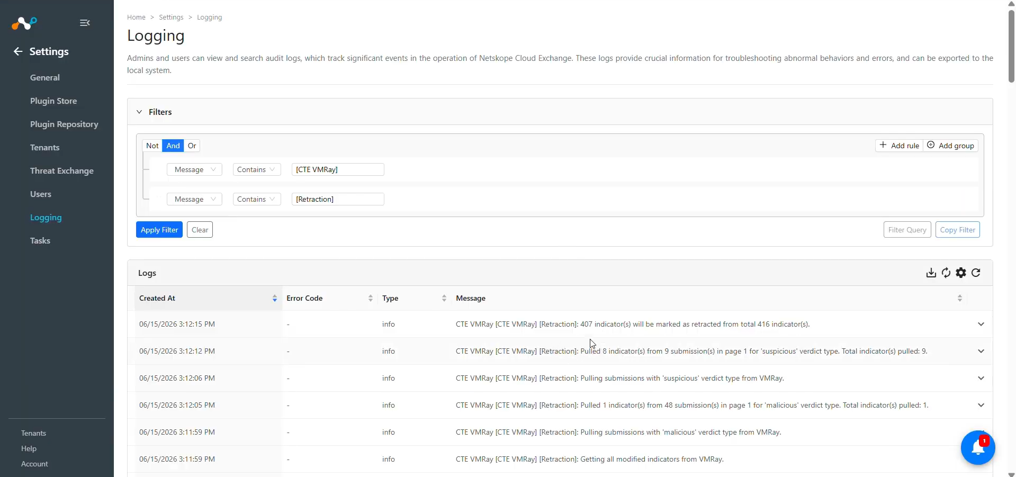
Task: Click the [Retraction] filter value field
Action: 338,199
